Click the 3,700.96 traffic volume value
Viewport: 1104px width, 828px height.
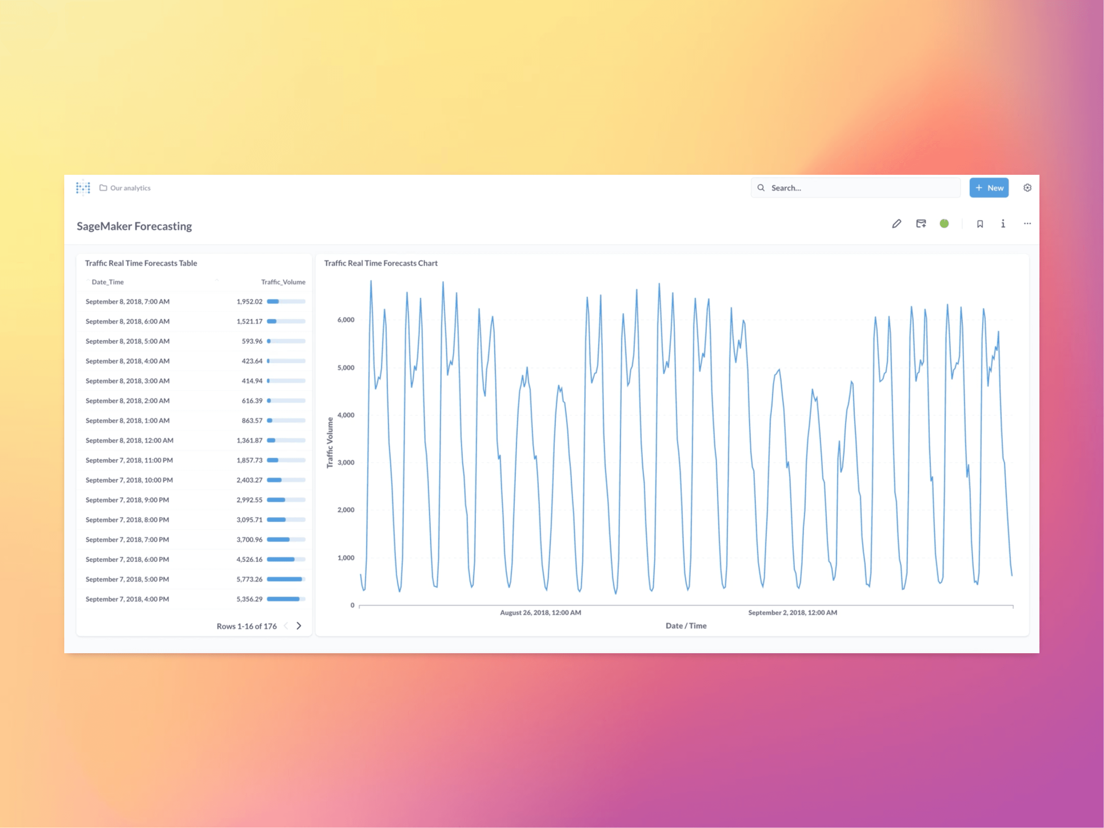(x=249, y=540)
